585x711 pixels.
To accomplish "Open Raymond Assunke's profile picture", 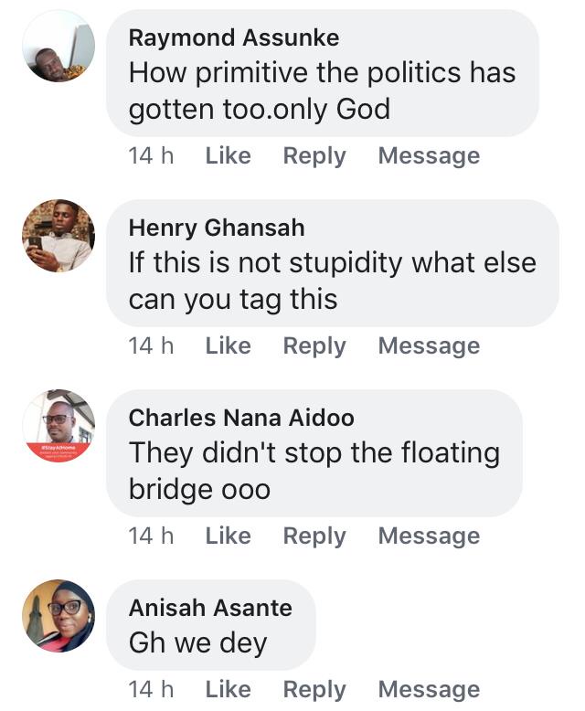I will (58, 47).
